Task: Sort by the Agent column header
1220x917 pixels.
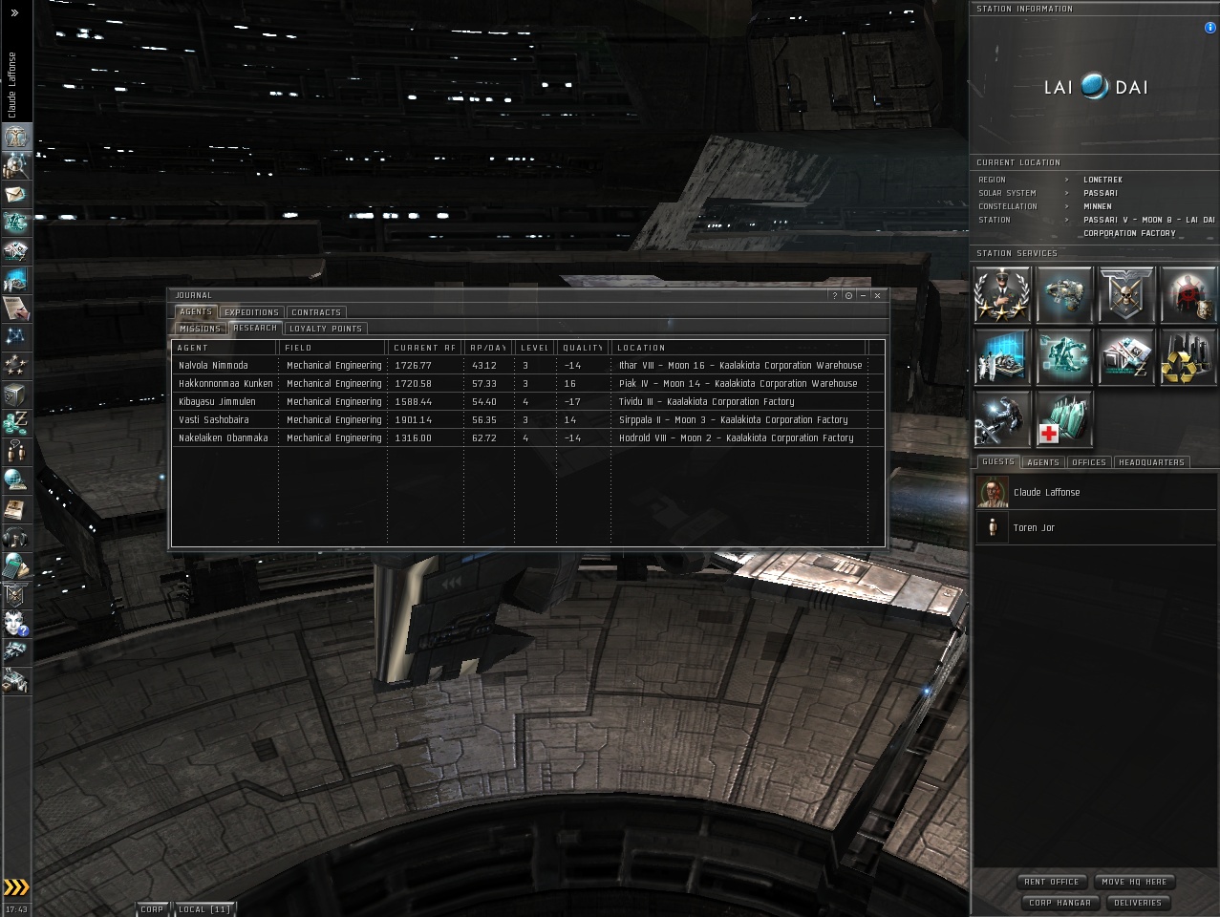Action: coord(225,348)
